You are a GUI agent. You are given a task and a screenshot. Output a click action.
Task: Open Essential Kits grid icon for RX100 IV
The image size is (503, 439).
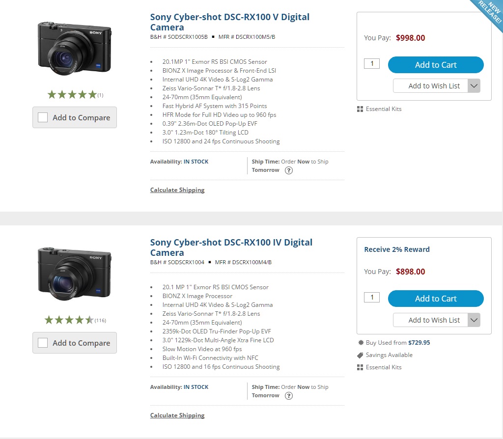pos(360,367)
